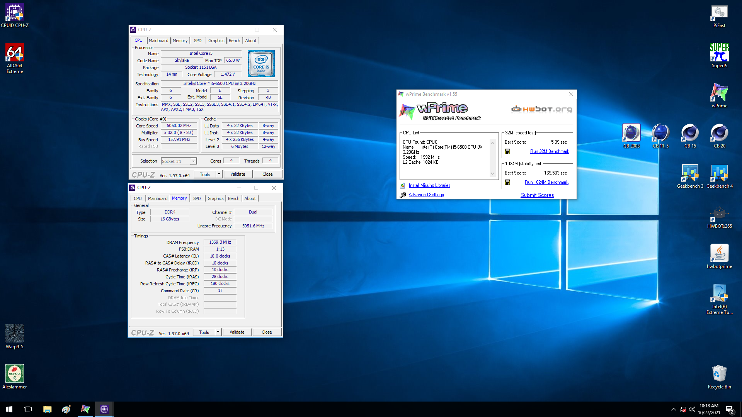Viewport: 742px width, 417px height.
Task: Save the 32M benchmark score via floppy icon
Action: click(507, 151)
